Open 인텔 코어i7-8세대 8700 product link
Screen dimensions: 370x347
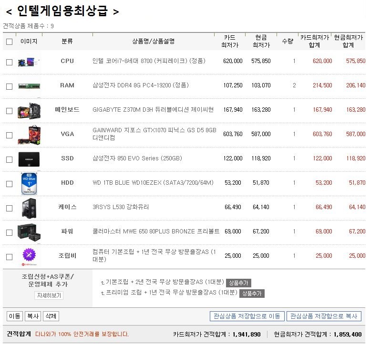click(x=149, y=61)
